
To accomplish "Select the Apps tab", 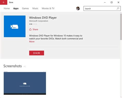I will (16, 8).
